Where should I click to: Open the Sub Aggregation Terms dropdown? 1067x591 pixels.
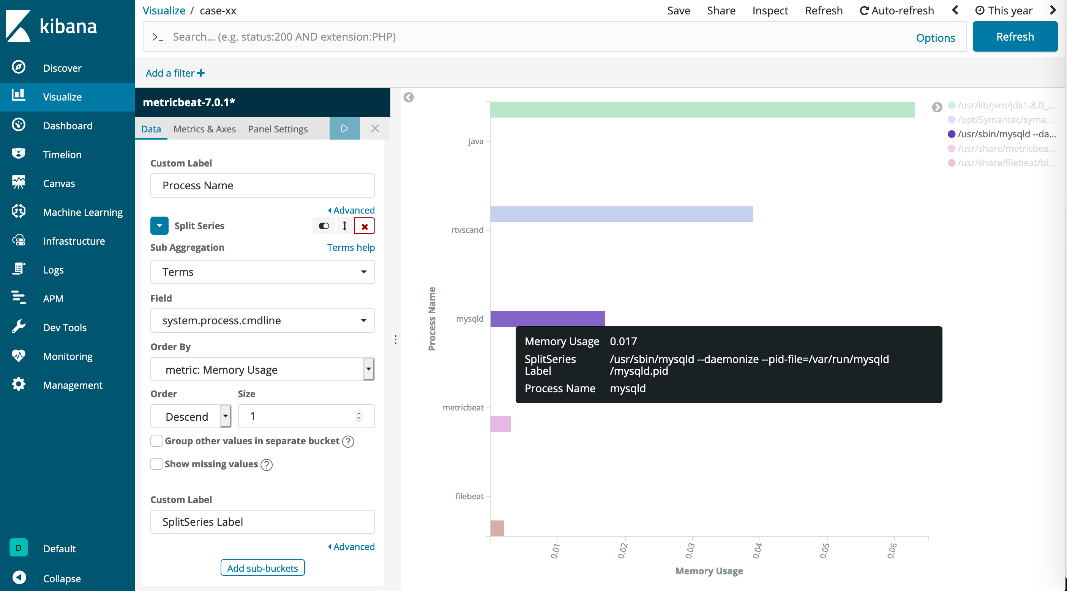[262, 272]
